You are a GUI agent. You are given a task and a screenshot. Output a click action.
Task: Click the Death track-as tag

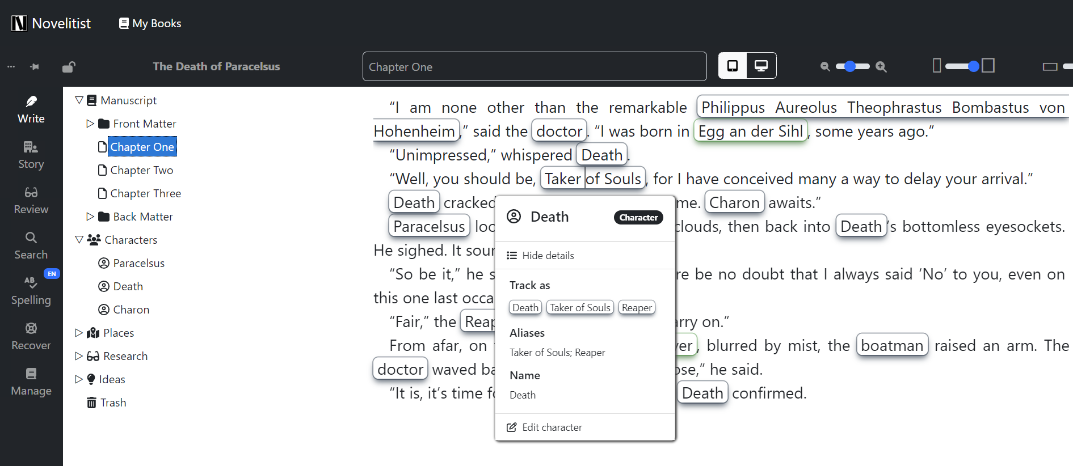click(525, 308)
